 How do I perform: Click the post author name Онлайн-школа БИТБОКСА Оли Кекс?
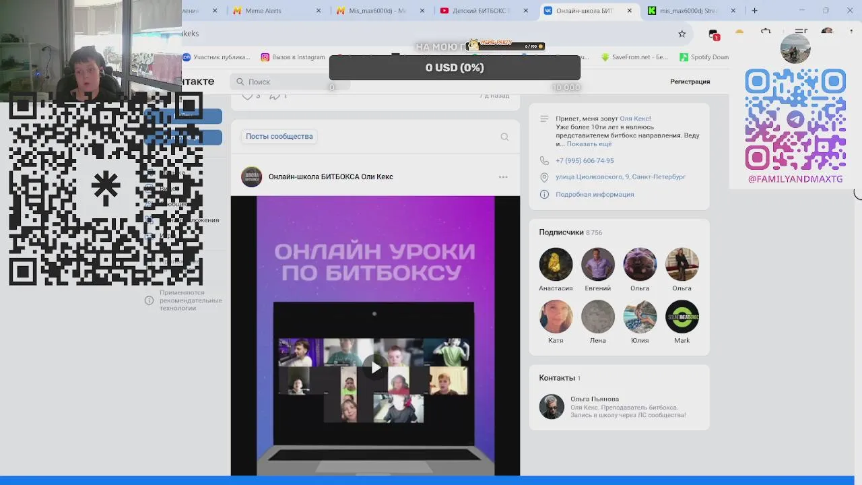point(331,176)
